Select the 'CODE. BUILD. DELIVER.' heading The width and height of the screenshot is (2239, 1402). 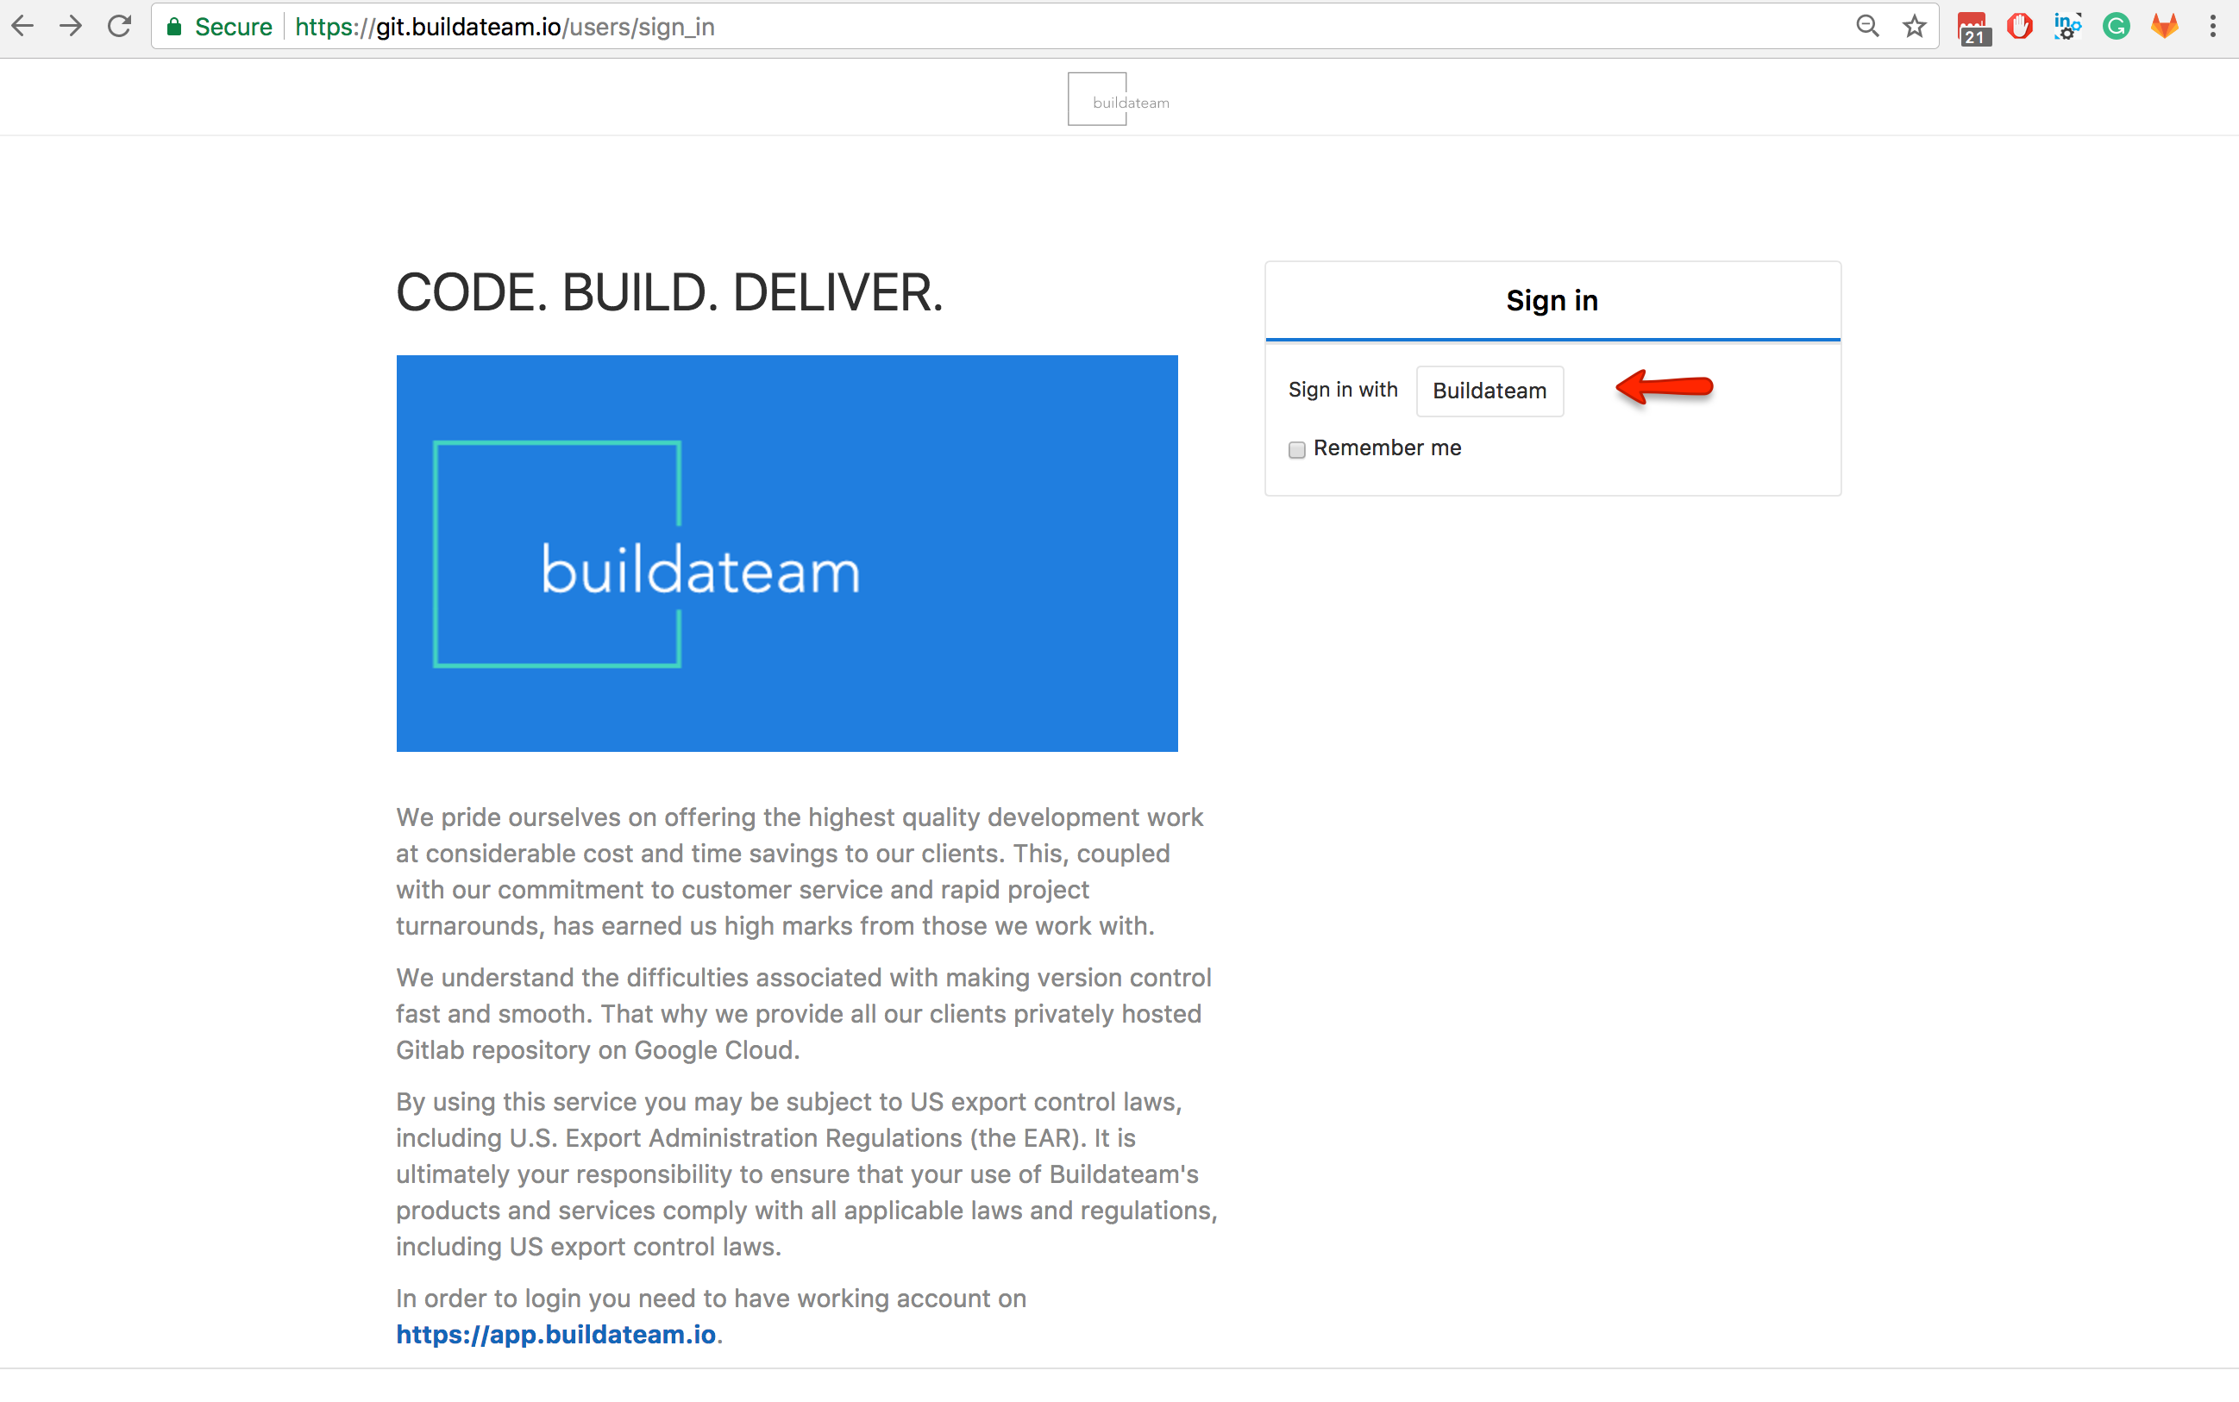pyautogui.click(x=668, y=293)
